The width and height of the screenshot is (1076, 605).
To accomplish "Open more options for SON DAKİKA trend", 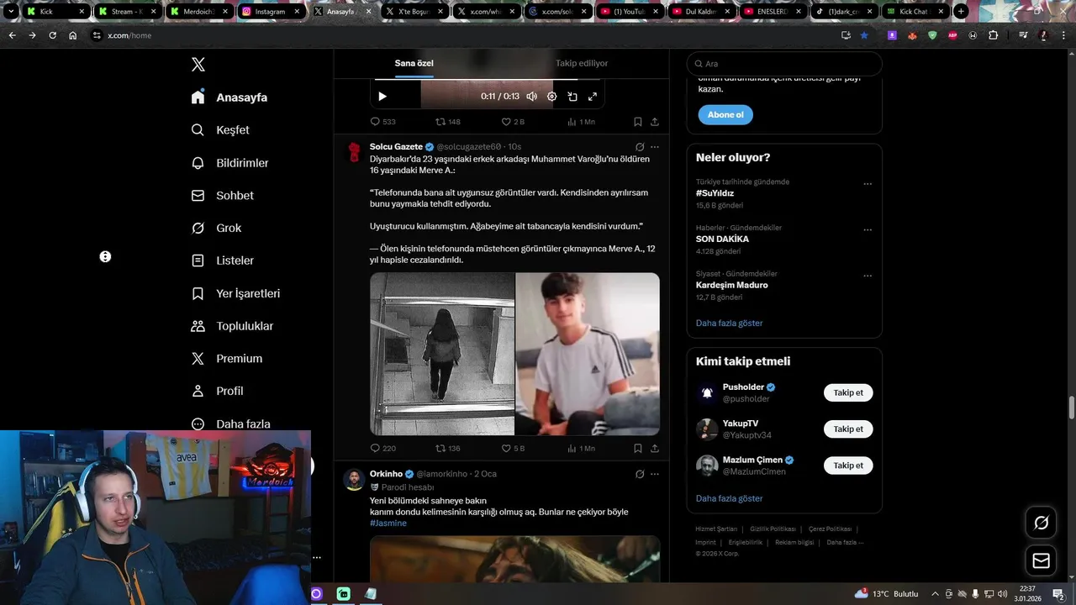I will coord(868,230).
